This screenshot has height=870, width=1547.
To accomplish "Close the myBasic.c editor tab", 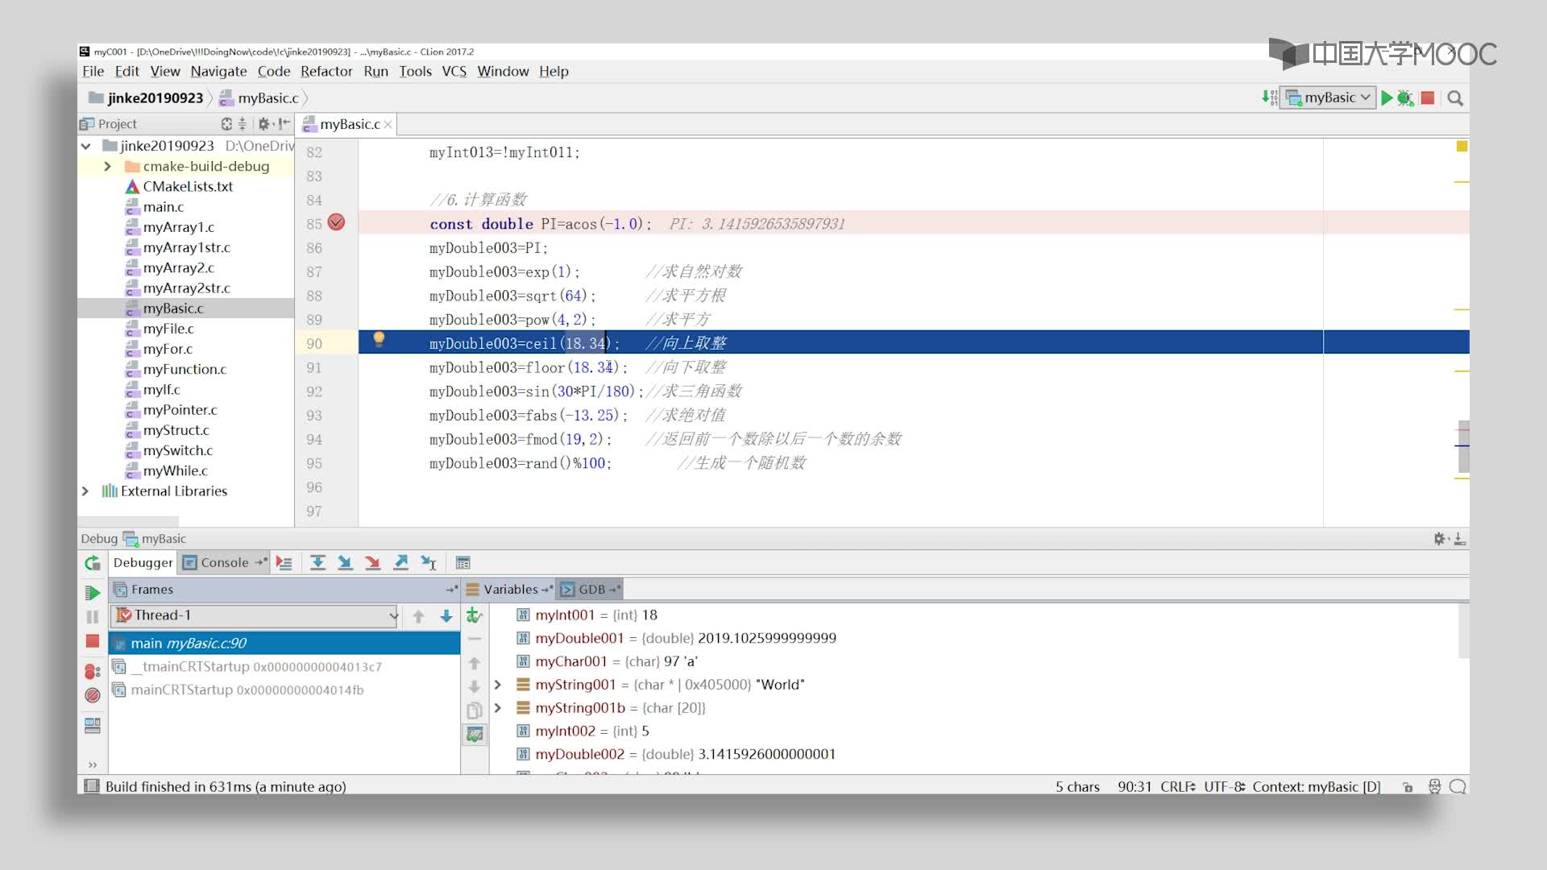I will (388, 124).
